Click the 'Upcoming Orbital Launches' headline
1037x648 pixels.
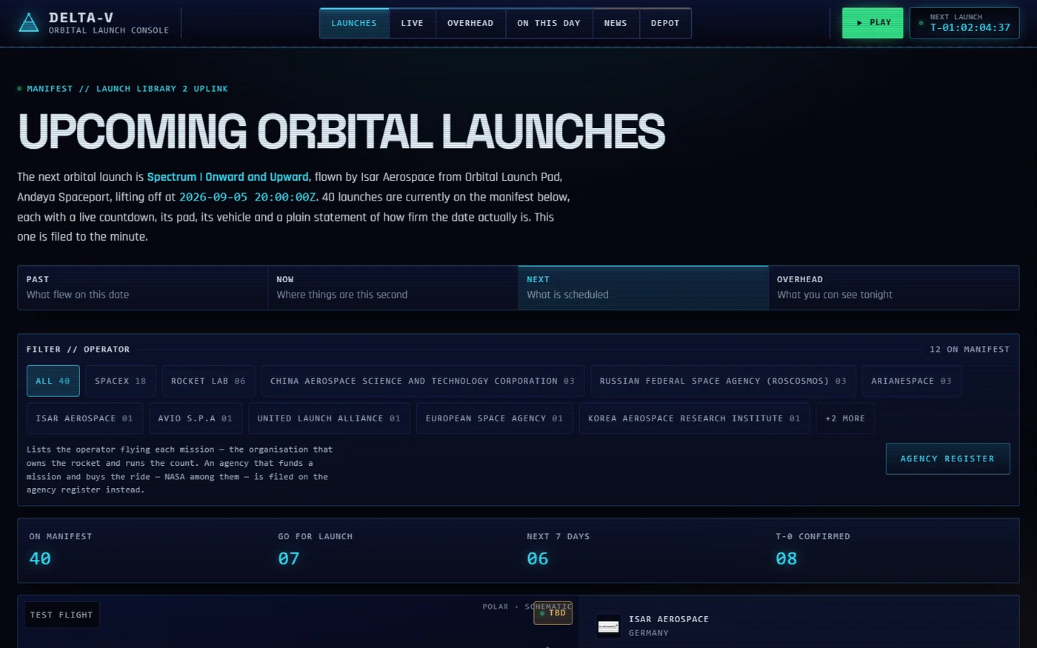(341, 131)
